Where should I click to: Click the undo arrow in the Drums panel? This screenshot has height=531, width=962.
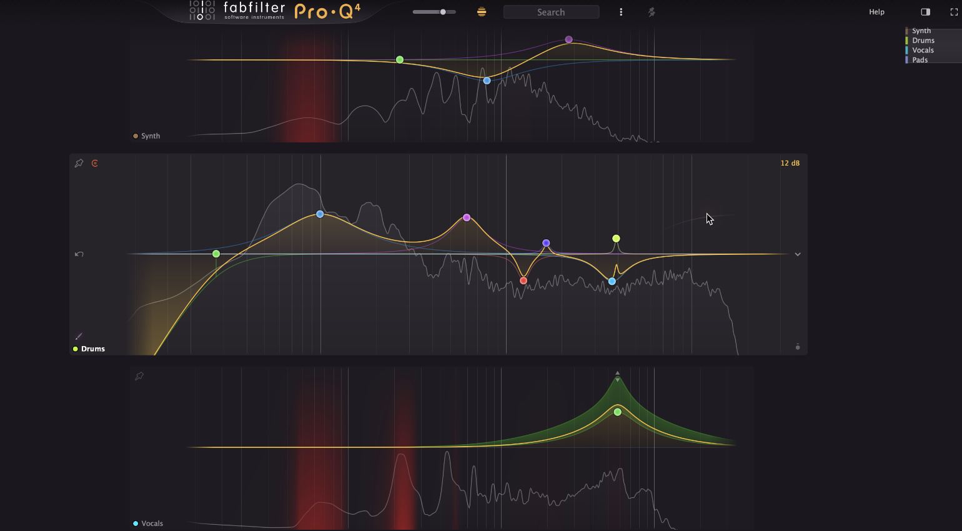point(79,254)
